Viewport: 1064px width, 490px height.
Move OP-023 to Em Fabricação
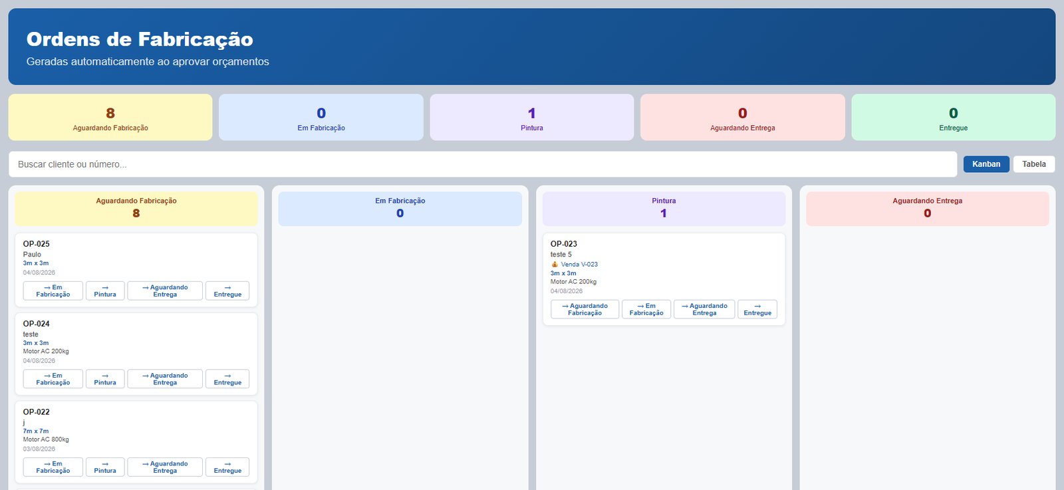(646, 309)
